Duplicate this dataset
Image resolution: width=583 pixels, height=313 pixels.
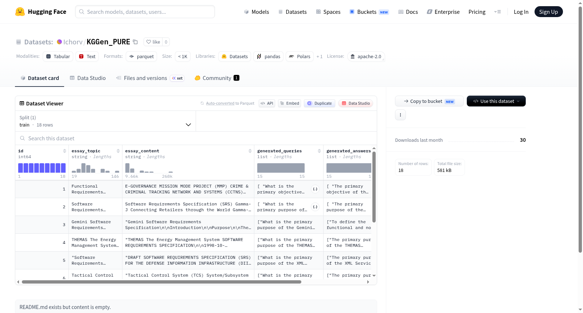pyautogui.click(x=320, y=103)
